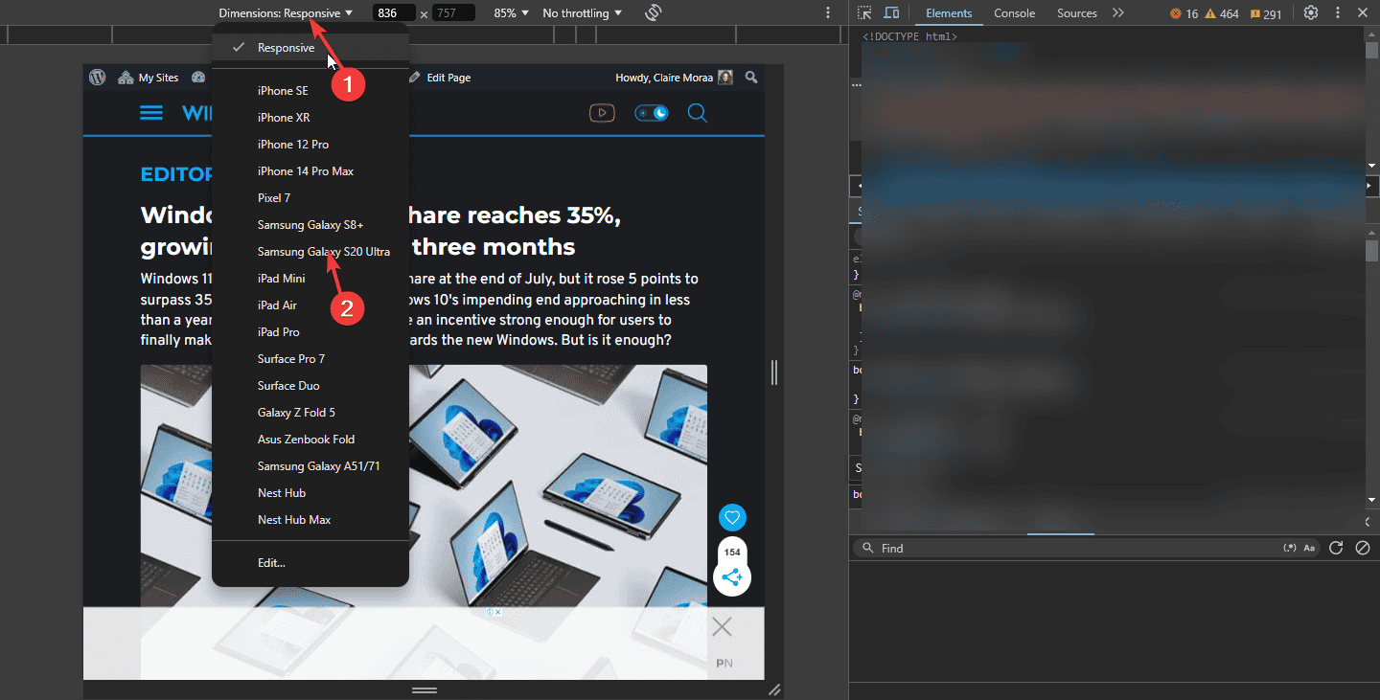Choose Galaxy Z Fold 5 device
Screen dimensions: 1380x700
point(310,413)
